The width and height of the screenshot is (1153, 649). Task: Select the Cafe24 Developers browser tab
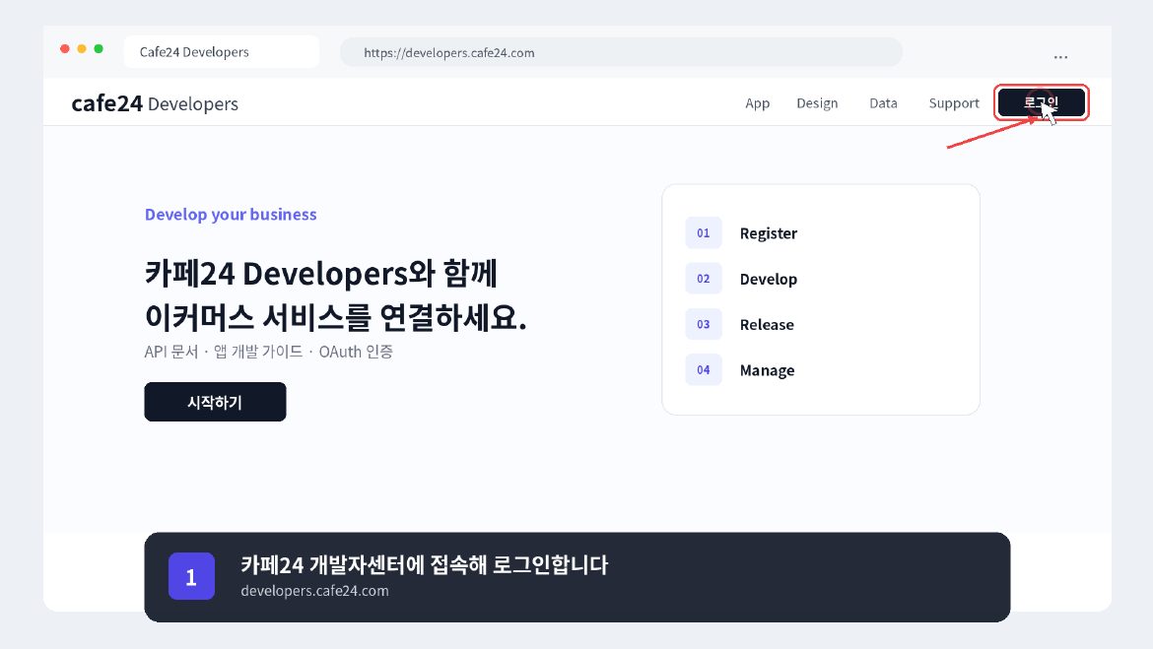222,51
